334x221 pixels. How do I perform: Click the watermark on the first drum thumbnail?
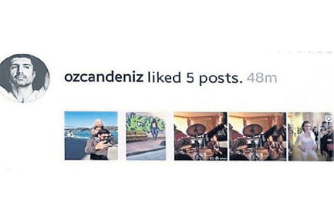click(218, 158)
